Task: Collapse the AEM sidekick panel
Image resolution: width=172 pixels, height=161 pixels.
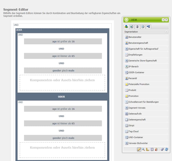Action: click(x=163, y=20)
